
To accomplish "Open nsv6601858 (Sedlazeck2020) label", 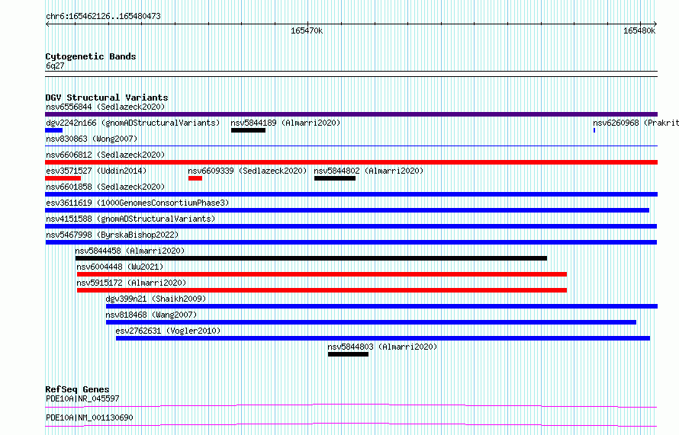I will coord(105,187).
